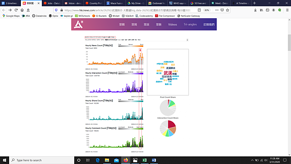Viewport: 291px width, 164px height.
Task: Open the File Compressor bookmark
Action: pyautogui.click(x=165, y=16)
